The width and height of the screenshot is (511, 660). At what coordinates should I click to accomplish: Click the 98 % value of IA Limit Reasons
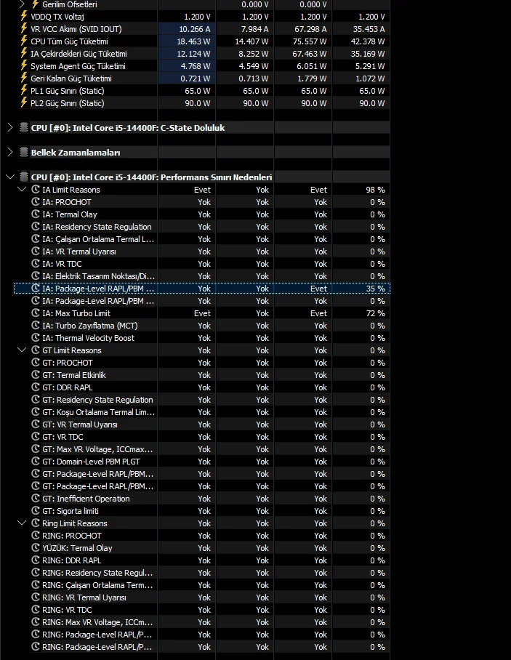point(375,190)
